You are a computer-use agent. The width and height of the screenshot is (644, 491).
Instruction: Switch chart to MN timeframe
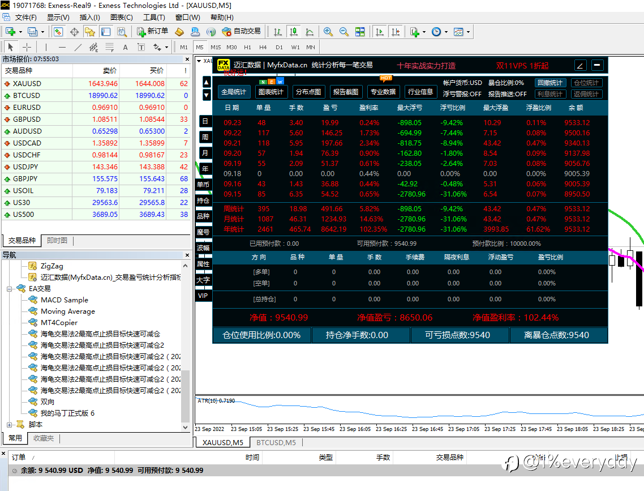click(x=311, y=47)
